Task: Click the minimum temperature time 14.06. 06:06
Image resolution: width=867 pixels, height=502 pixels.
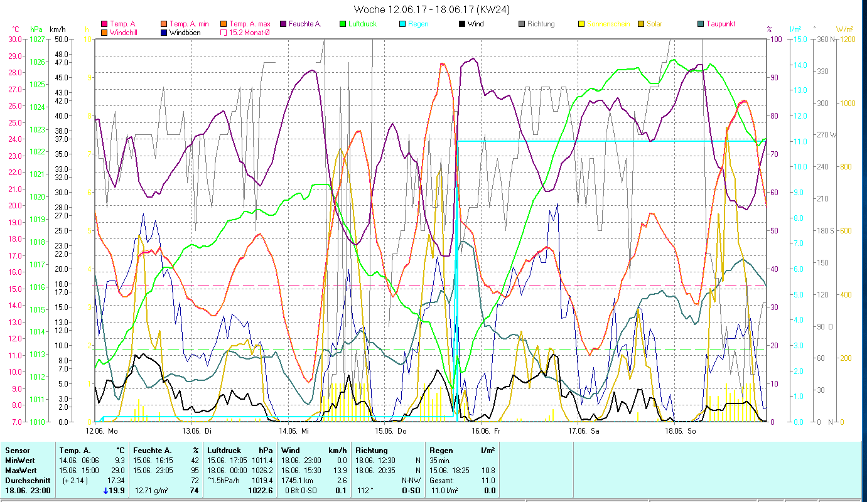Action: (x=80, y=461)
